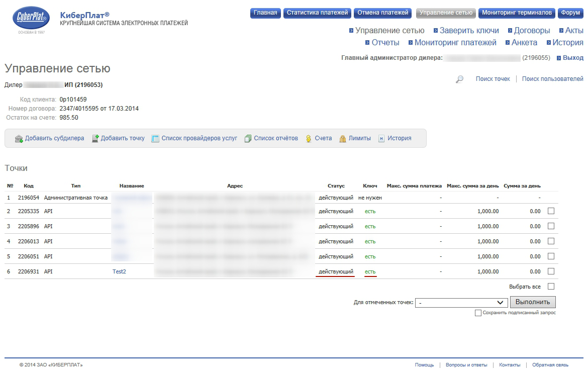588x372 pixels.
Task: Click the reports list icon
Action: coord(248,139)
